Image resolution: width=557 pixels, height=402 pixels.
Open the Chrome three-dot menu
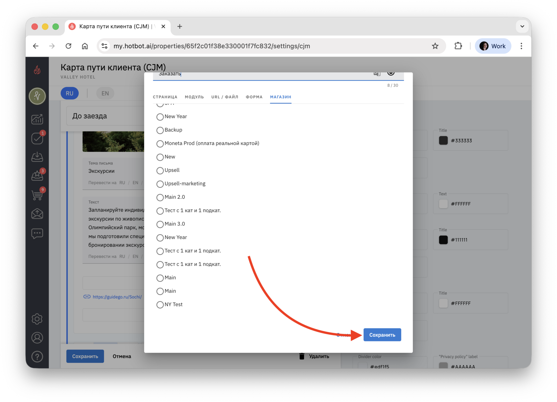tap(521, 46)
